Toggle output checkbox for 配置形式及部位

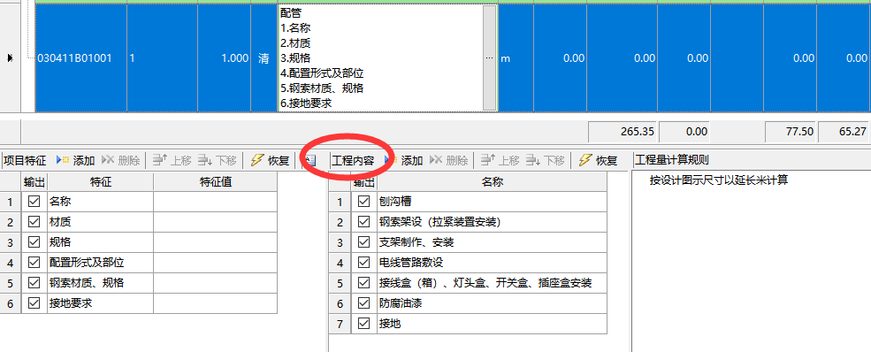34,263
